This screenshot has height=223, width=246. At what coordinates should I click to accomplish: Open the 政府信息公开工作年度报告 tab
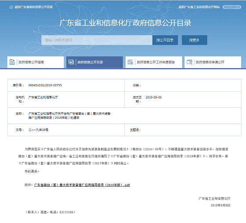click(154, 62)
